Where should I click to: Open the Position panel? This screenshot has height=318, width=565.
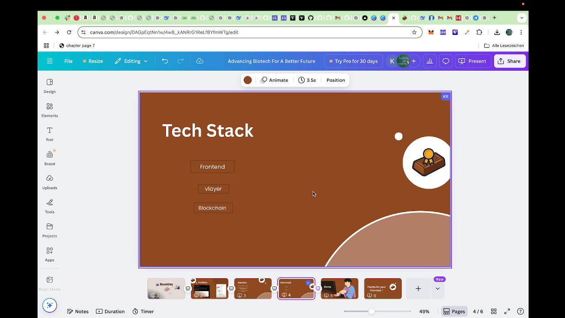(x=335, y=80)
